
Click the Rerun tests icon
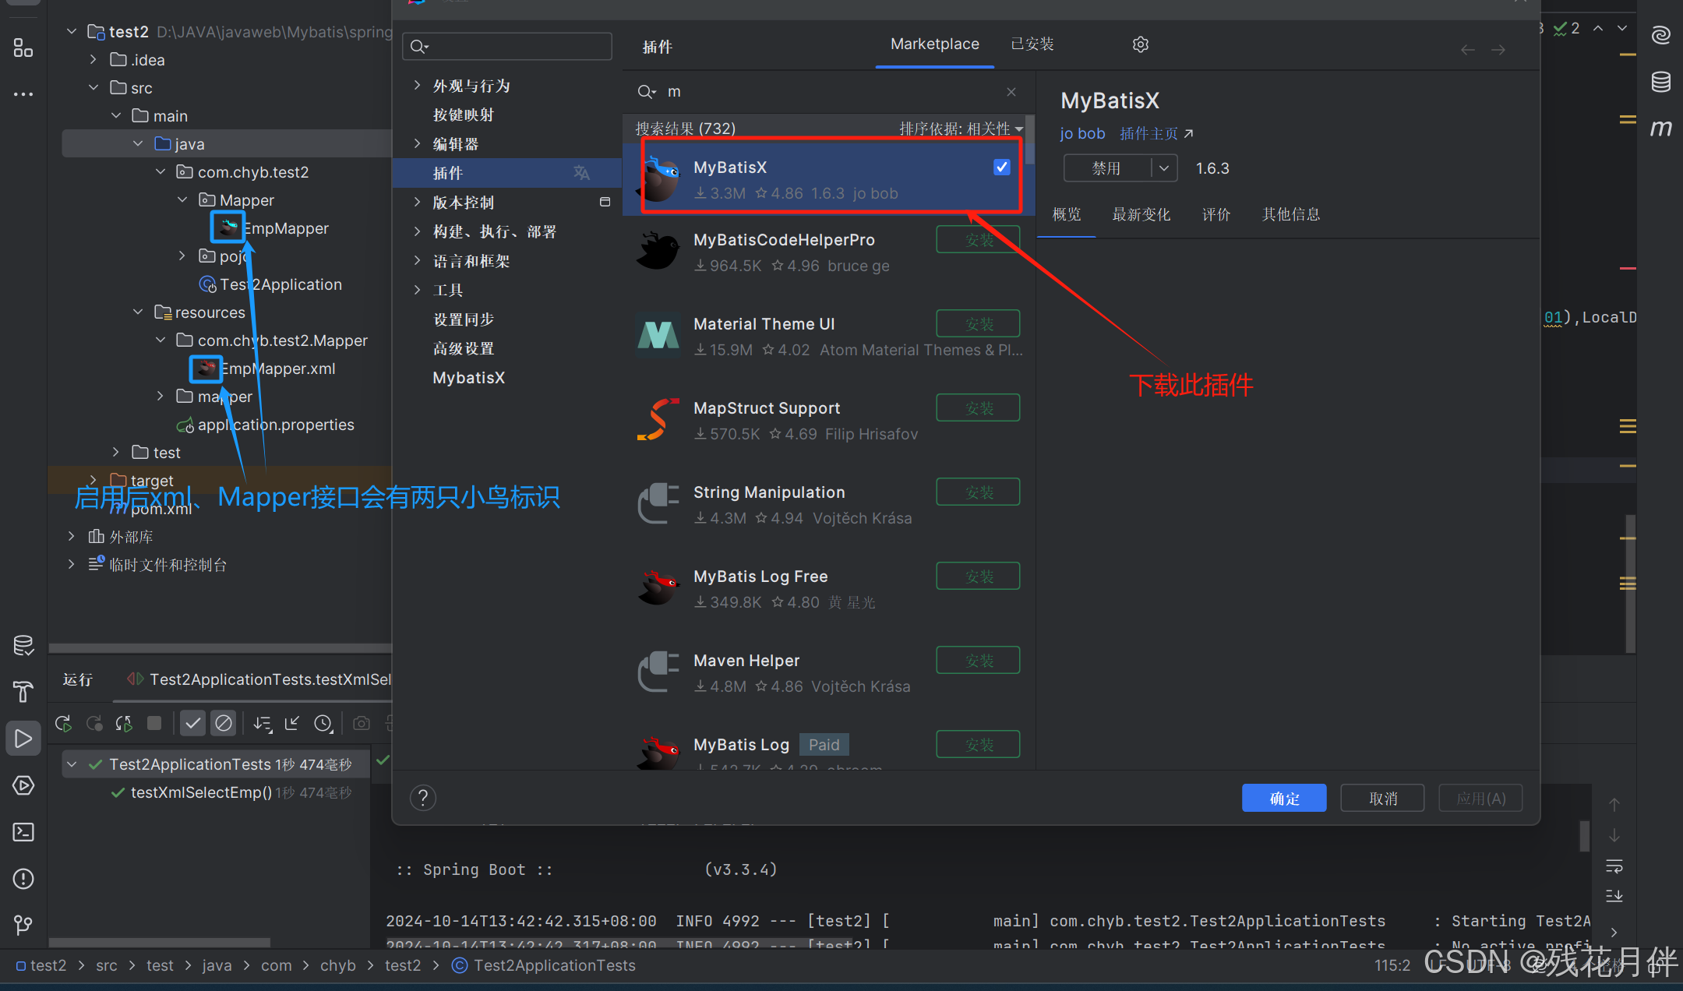[x=64, y=723]
